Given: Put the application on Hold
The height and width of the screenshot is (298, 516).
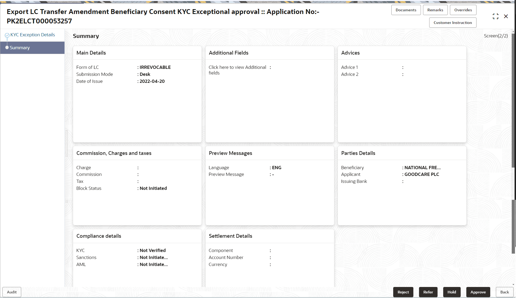Looking at the screenshot, I should tap(452, 292).
